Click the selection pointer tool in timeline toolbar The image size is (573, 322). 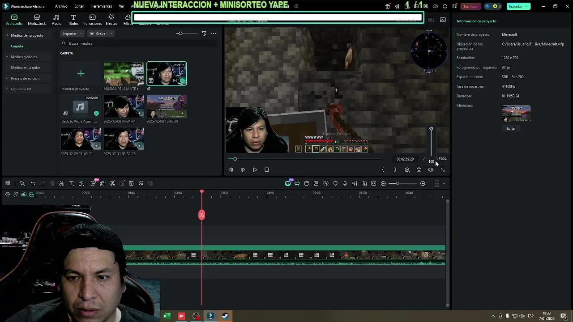[22, 183]
